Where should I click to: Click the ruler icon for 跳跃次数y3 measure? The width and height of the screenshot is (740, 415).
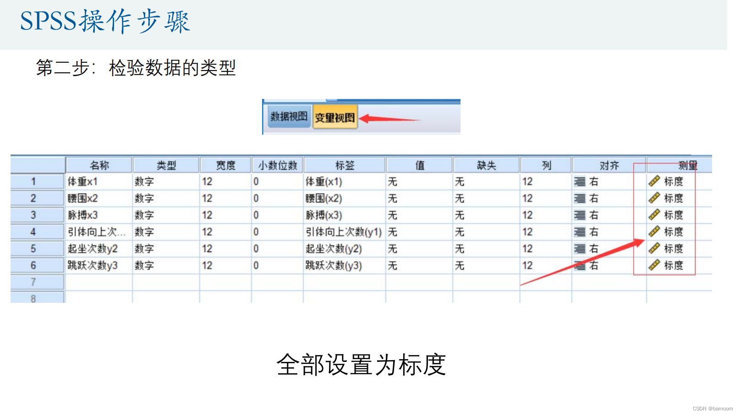(654, 265)
